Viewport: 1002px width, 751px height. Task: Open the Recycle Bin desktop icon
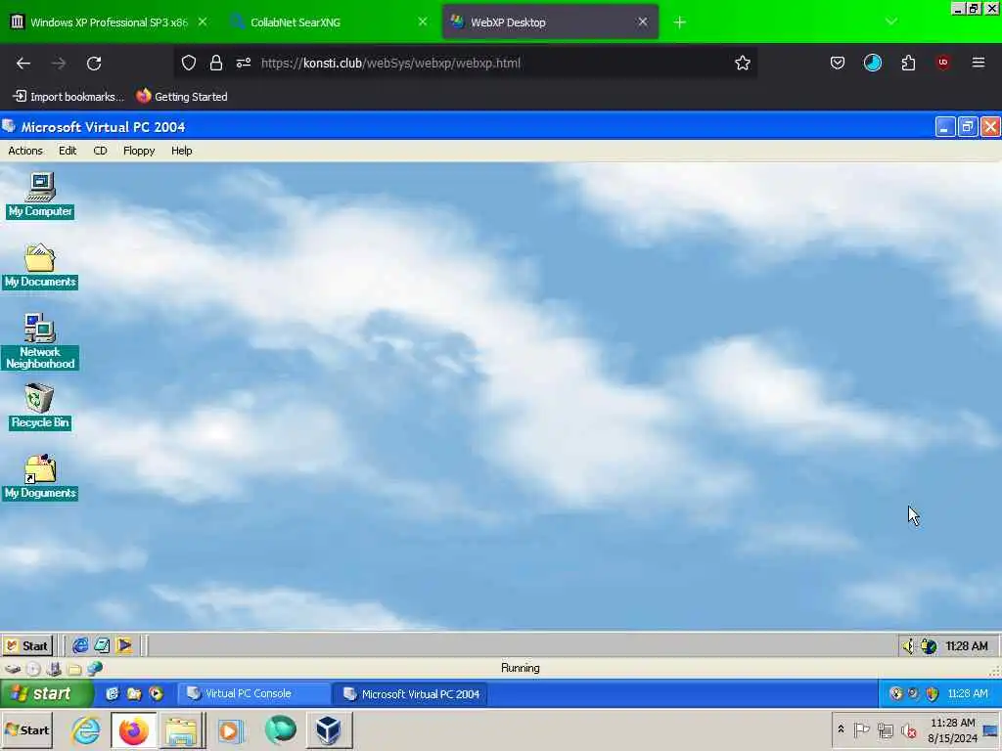pos(39,406)
